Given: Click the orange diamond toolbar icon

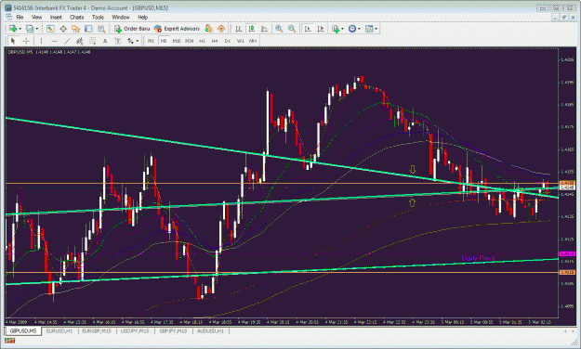Looking at the screenshot, I should tap(221, 29).
